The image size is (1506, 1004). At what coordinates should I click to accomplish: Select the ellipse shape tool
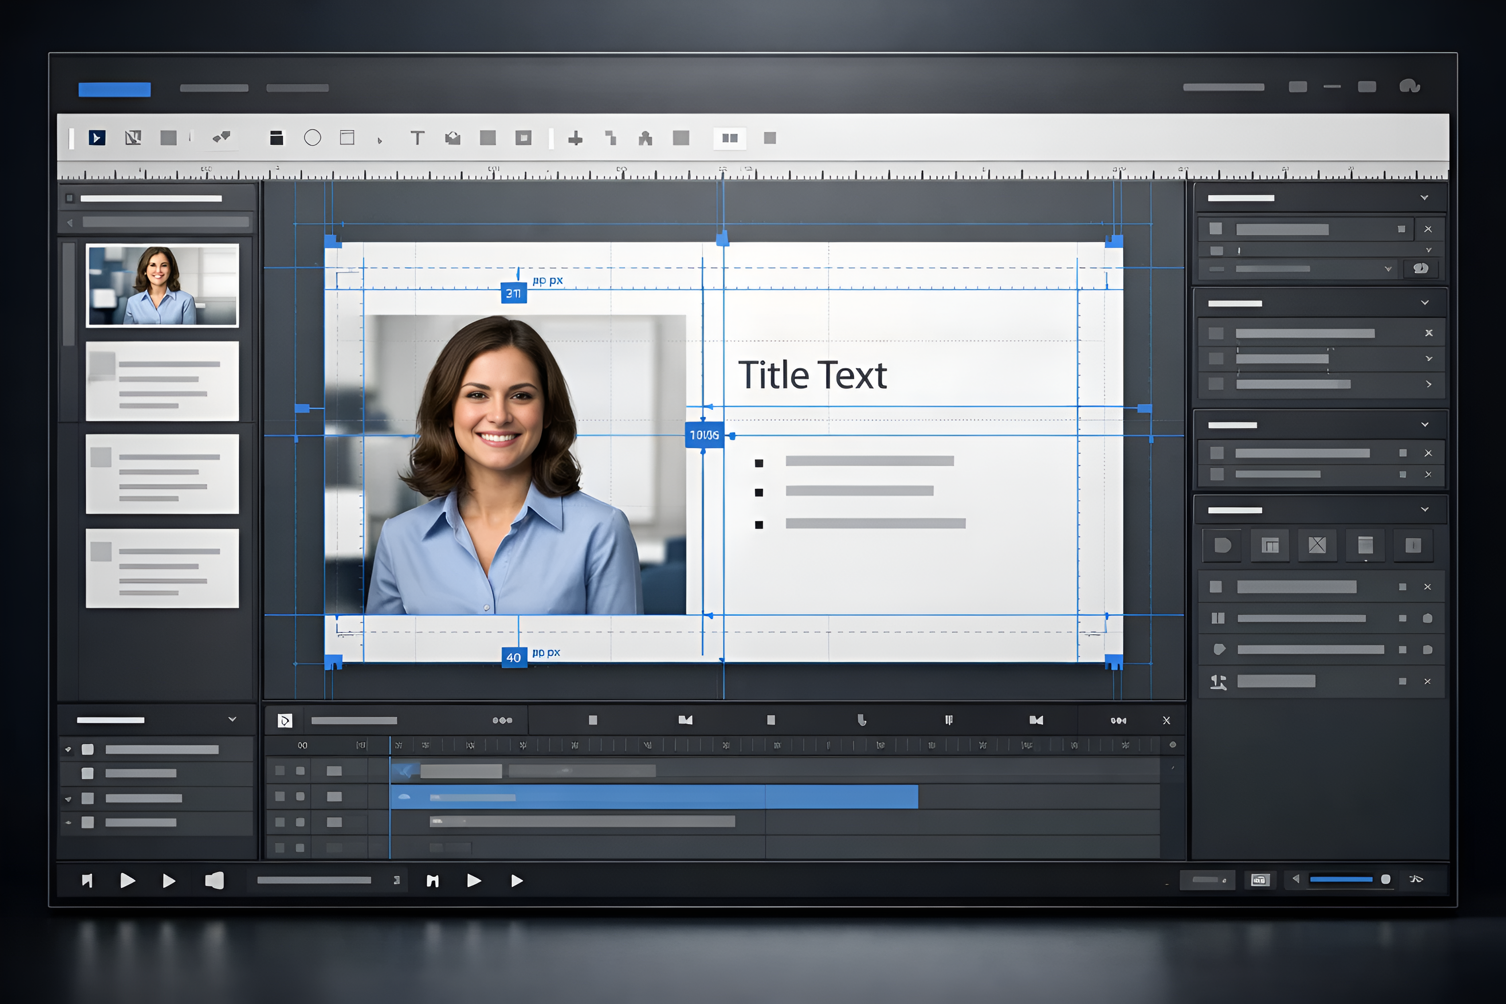pyautogui.click(x=312, y=138)
